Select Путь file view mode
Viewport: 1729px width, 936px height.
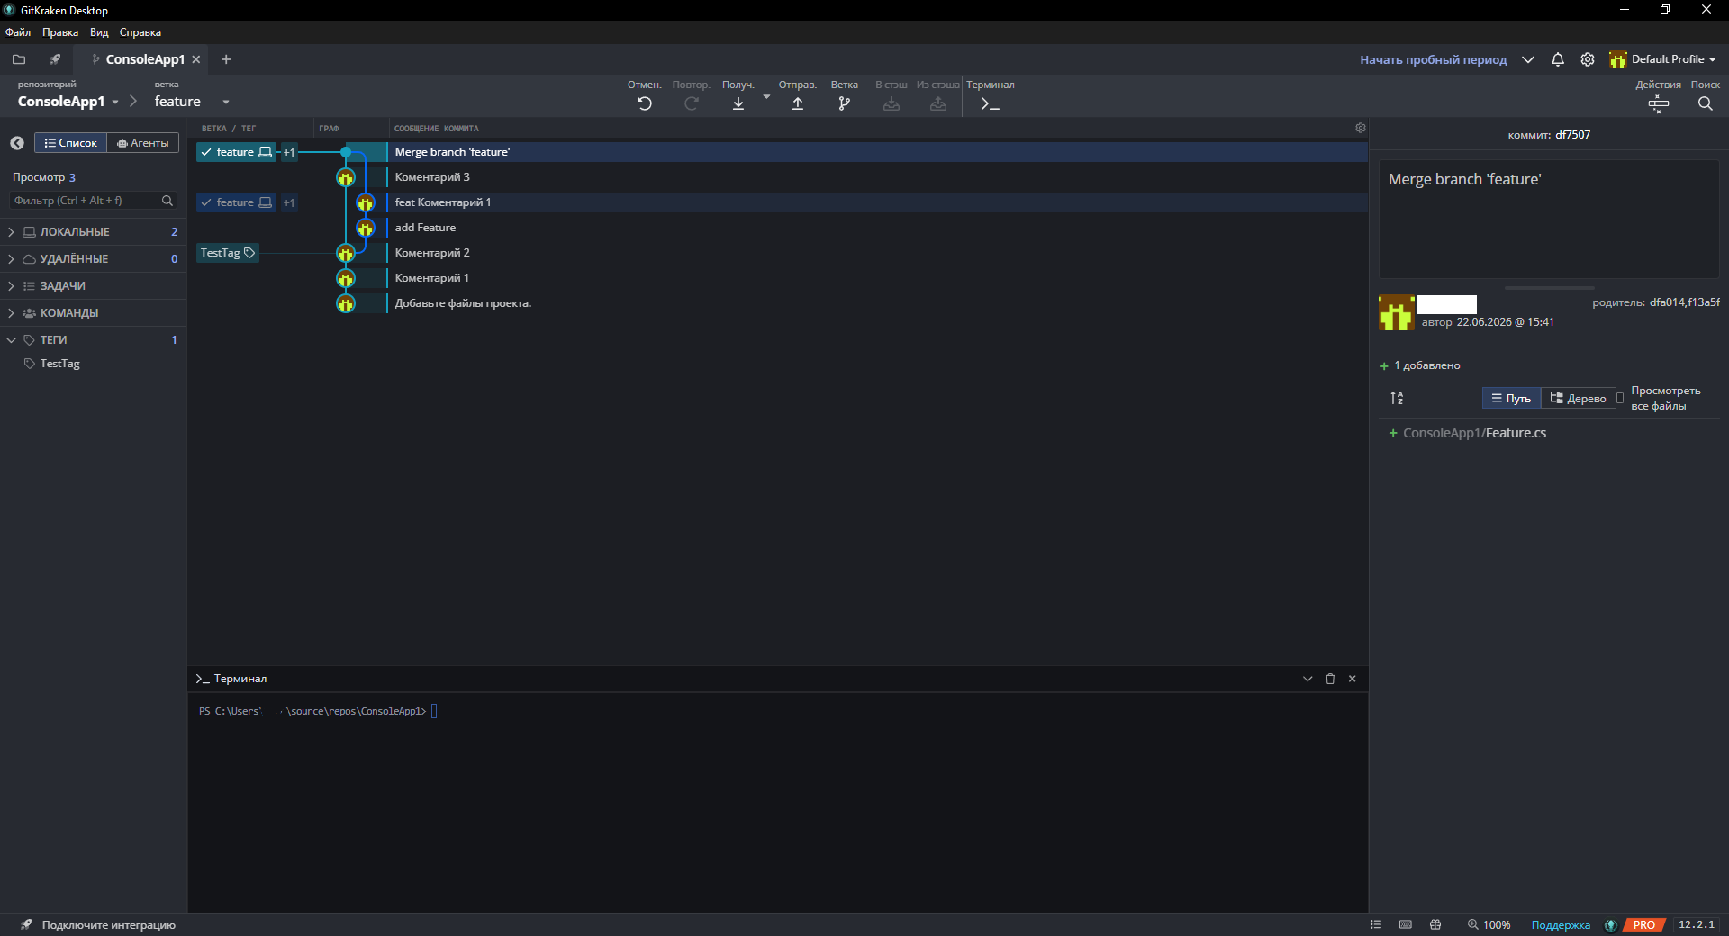tap(1511, 398)
